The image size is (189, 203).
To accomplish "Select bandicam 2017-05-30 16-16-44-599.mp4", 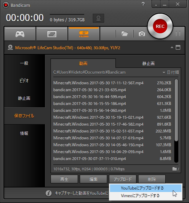I will [x=112, y=97].
